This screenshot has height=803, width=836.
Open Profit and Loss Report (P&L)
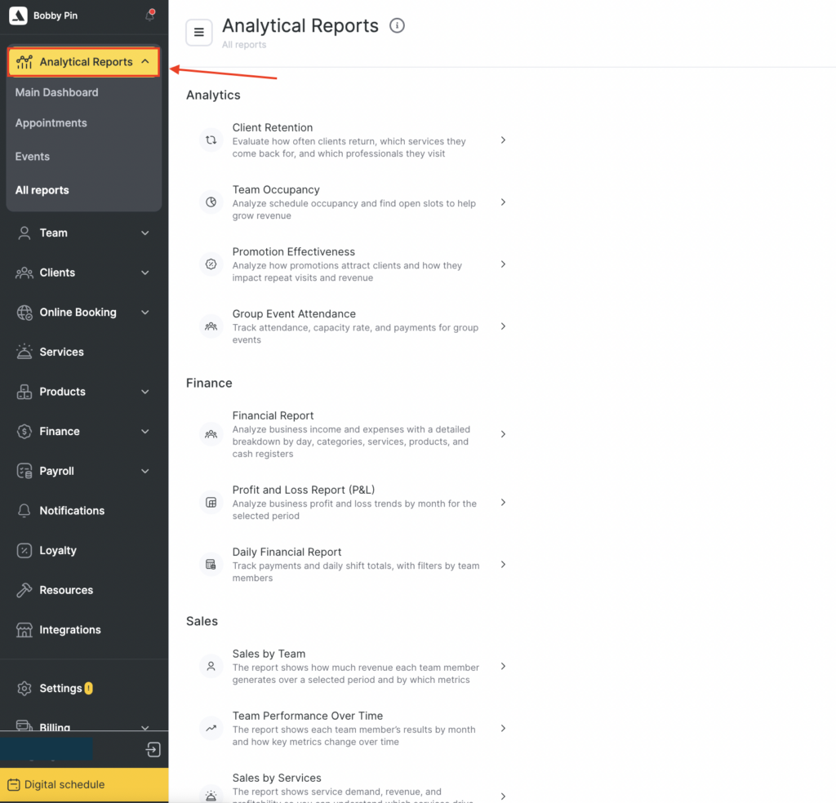pos(303,490)
